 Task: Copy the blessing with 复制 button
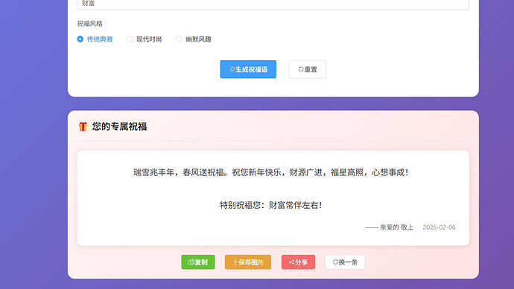click(x=198, y=262)
